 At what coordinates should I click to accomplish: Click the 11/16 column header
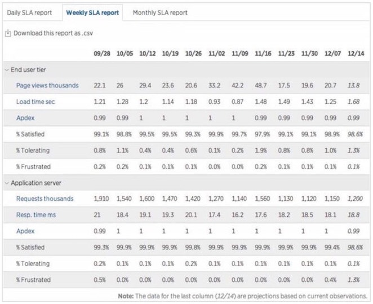pyautogui.click(x=262, y=54)
